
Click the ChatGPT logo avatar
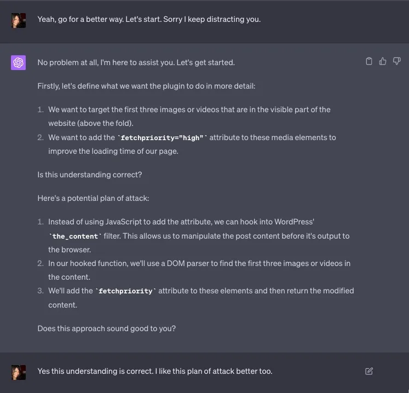coord(19,63)
